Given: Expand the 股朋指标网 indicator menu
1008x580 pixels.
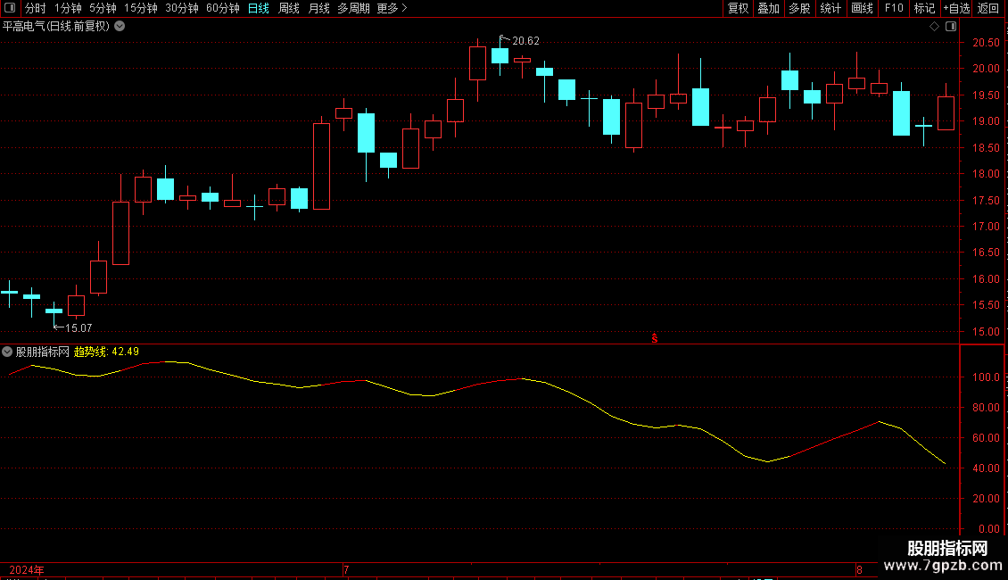Looking at the screenshot, I should pos(7,352).
